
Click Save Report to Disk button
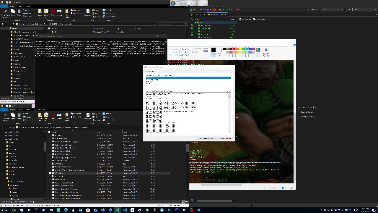click(206, 138)
